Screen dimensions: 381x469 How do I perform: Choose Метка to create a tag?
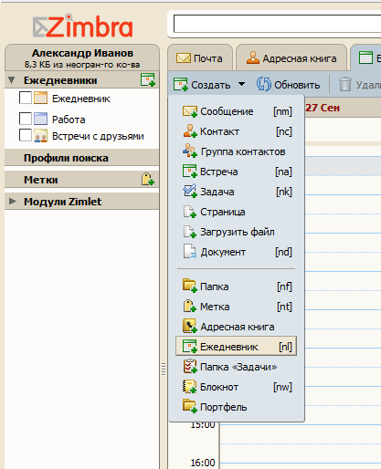(237, 307)
